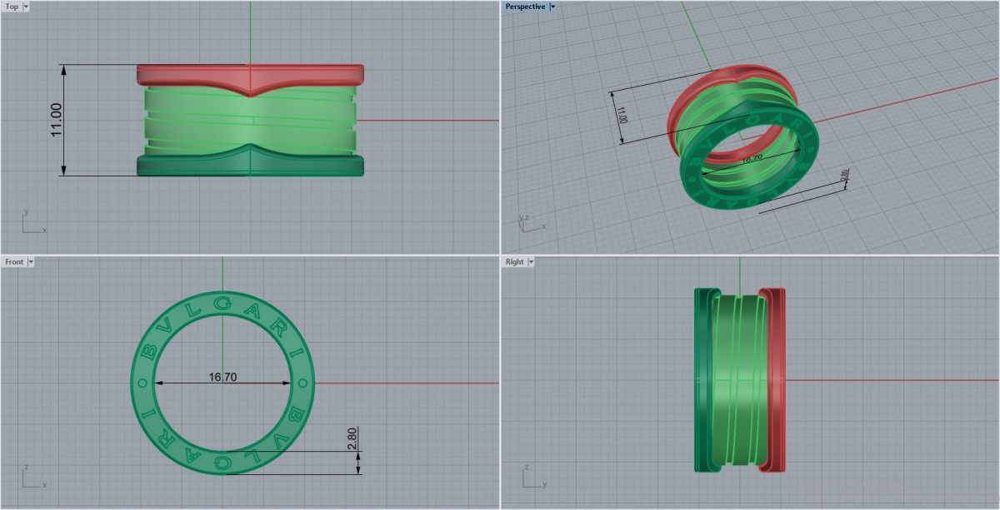This screenshot has height=510, width=1000.
Task: Select the 16.70 dimension in Perspective view
Action: 752,157
